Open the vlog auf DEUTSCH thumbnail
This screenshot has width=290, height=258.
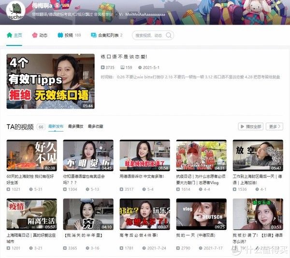coord(201,214)
